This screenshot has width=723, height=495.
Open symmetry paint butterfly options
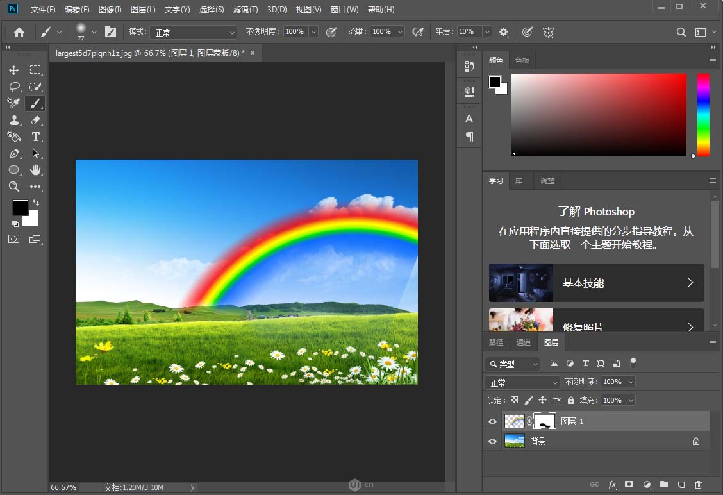pyautogui.click(x=548, y=32)
